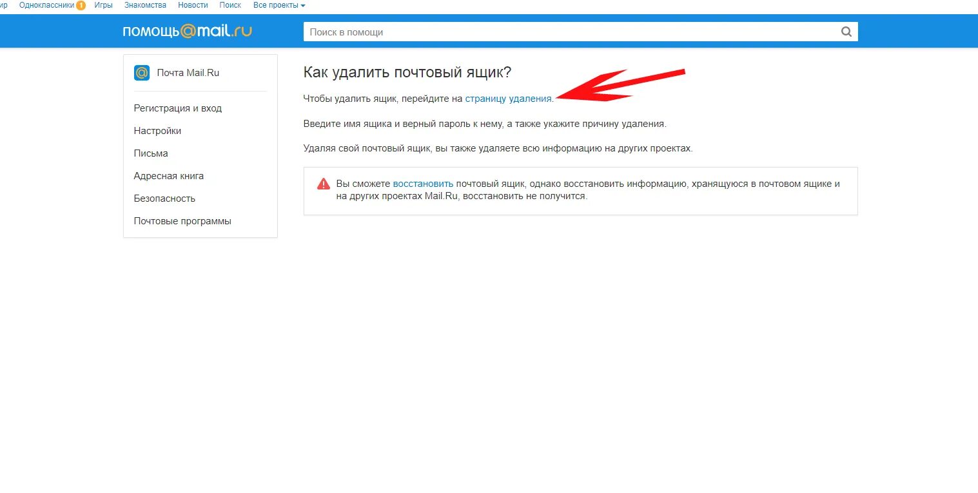The height and width of the screenshot is (493, 978).
Task: Open Адресная книга section
Action: coord(169,176)
